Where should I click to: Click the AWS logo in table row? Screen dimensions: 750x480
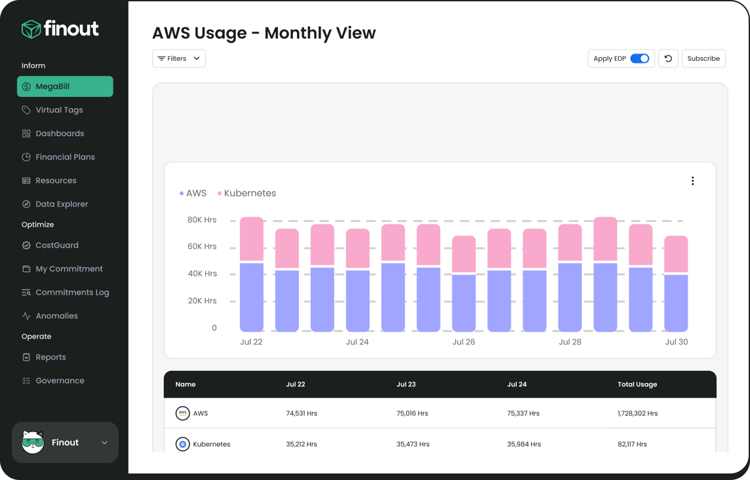click(183, 413)
